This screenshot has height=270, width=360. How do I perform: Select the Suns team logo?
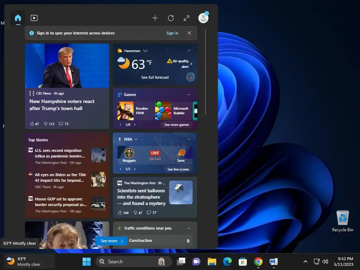(181, 153)
